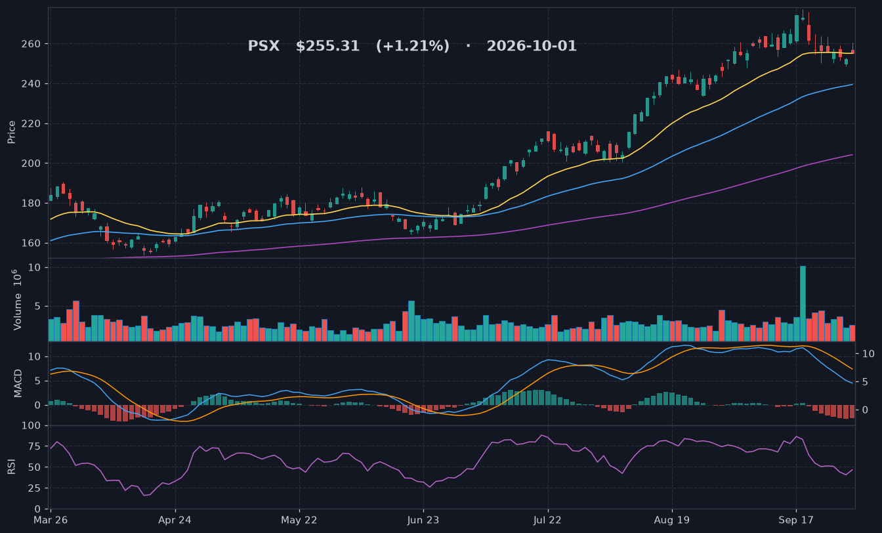Viewport: 882px width, 533px height.
Task: Click the Jun 23 date axis label
Action: pyautogui.click(x=423, y=519)
